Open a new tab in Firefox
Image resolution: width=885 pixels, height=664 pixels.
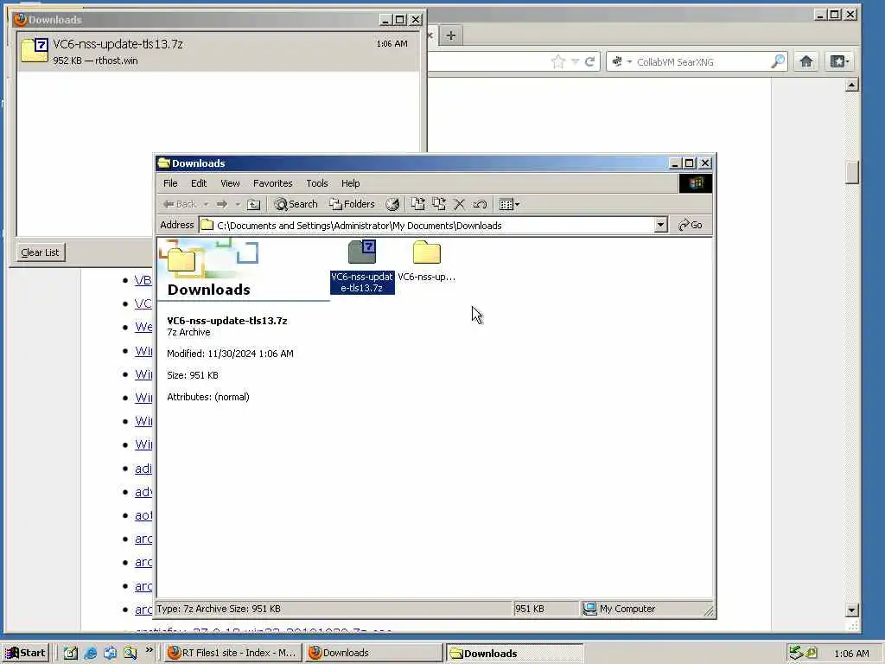[x=450, y=35]
